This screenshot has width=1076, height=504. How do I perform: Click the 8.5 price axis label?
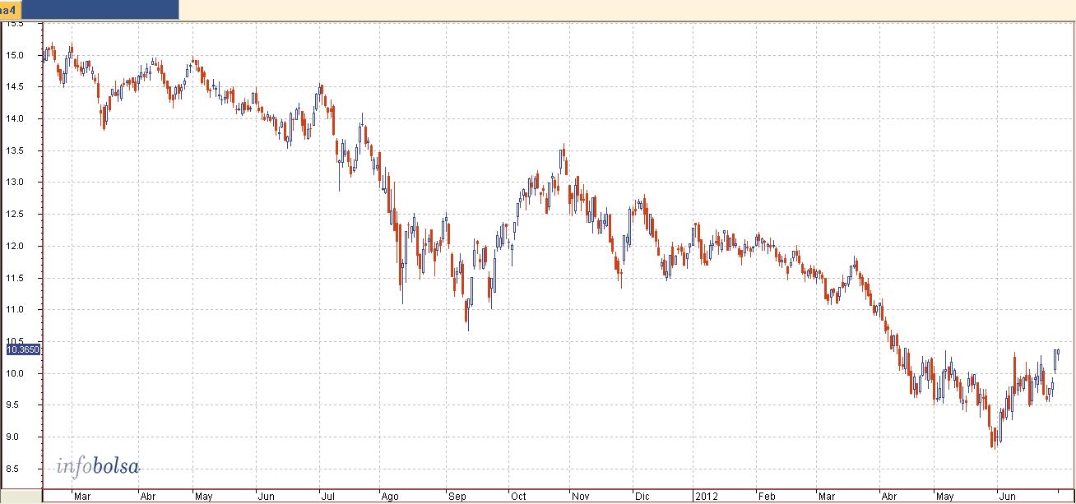16,469
